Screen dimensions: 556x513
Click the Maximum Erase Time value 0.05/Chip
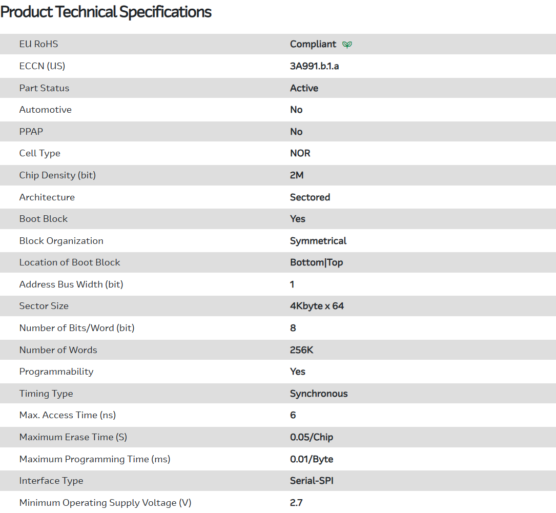point(311,437)
